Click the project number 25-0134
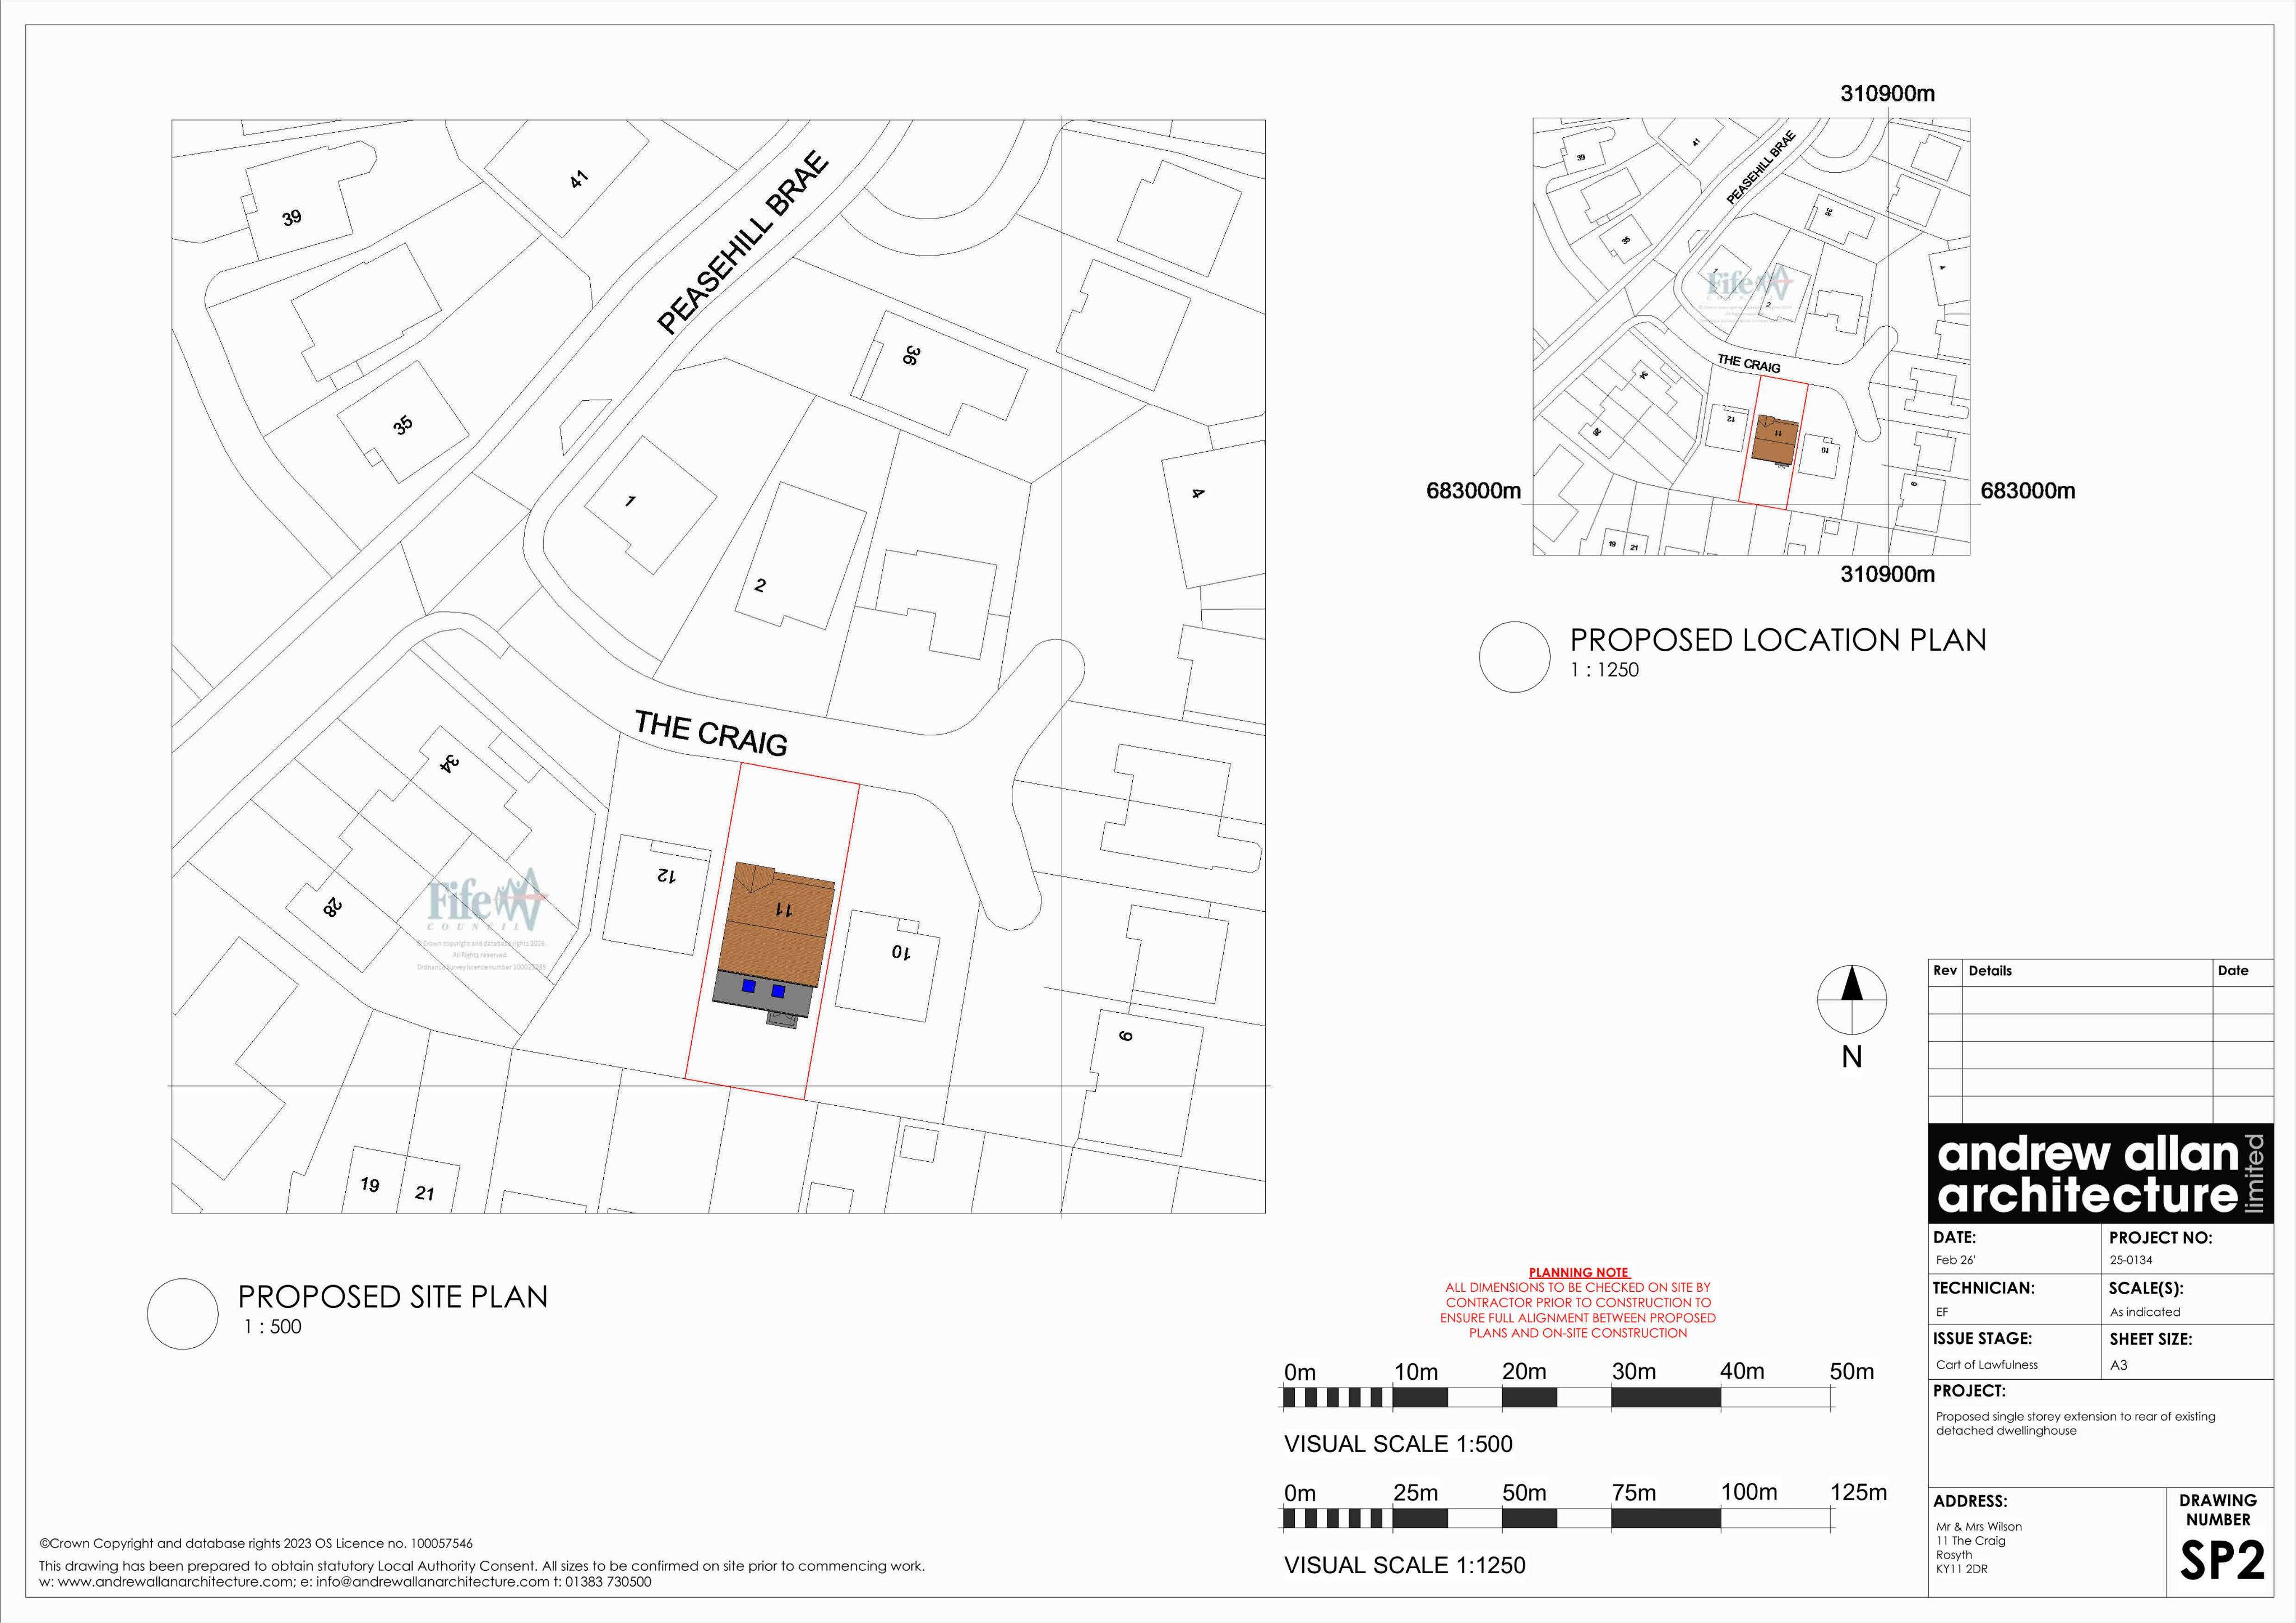2296x1623 pixels. point(2131,1260)
